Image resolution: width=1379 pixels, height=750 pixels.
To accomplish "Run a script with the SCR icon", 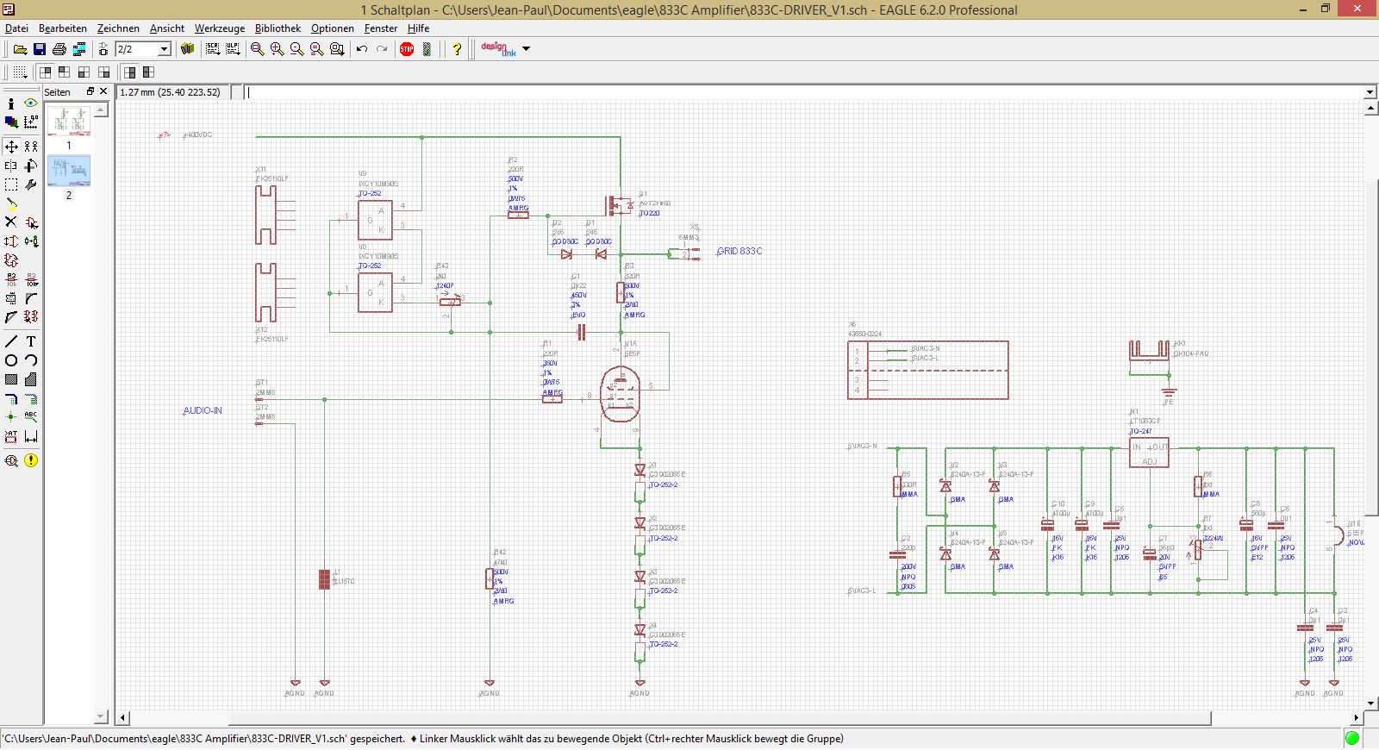I will (x=213, y=49).
